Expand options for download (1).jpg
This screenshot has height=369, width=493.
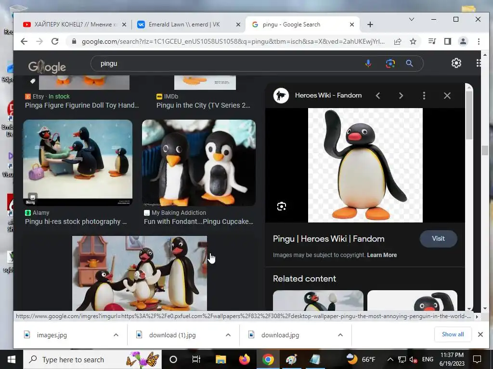pos(228,335)
